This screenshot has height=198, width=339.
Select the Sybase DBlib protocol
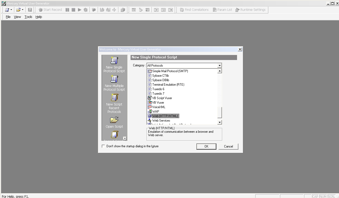point(158,80)
